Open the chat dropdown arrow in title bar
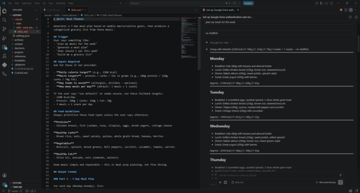 [x=239, y=3]
